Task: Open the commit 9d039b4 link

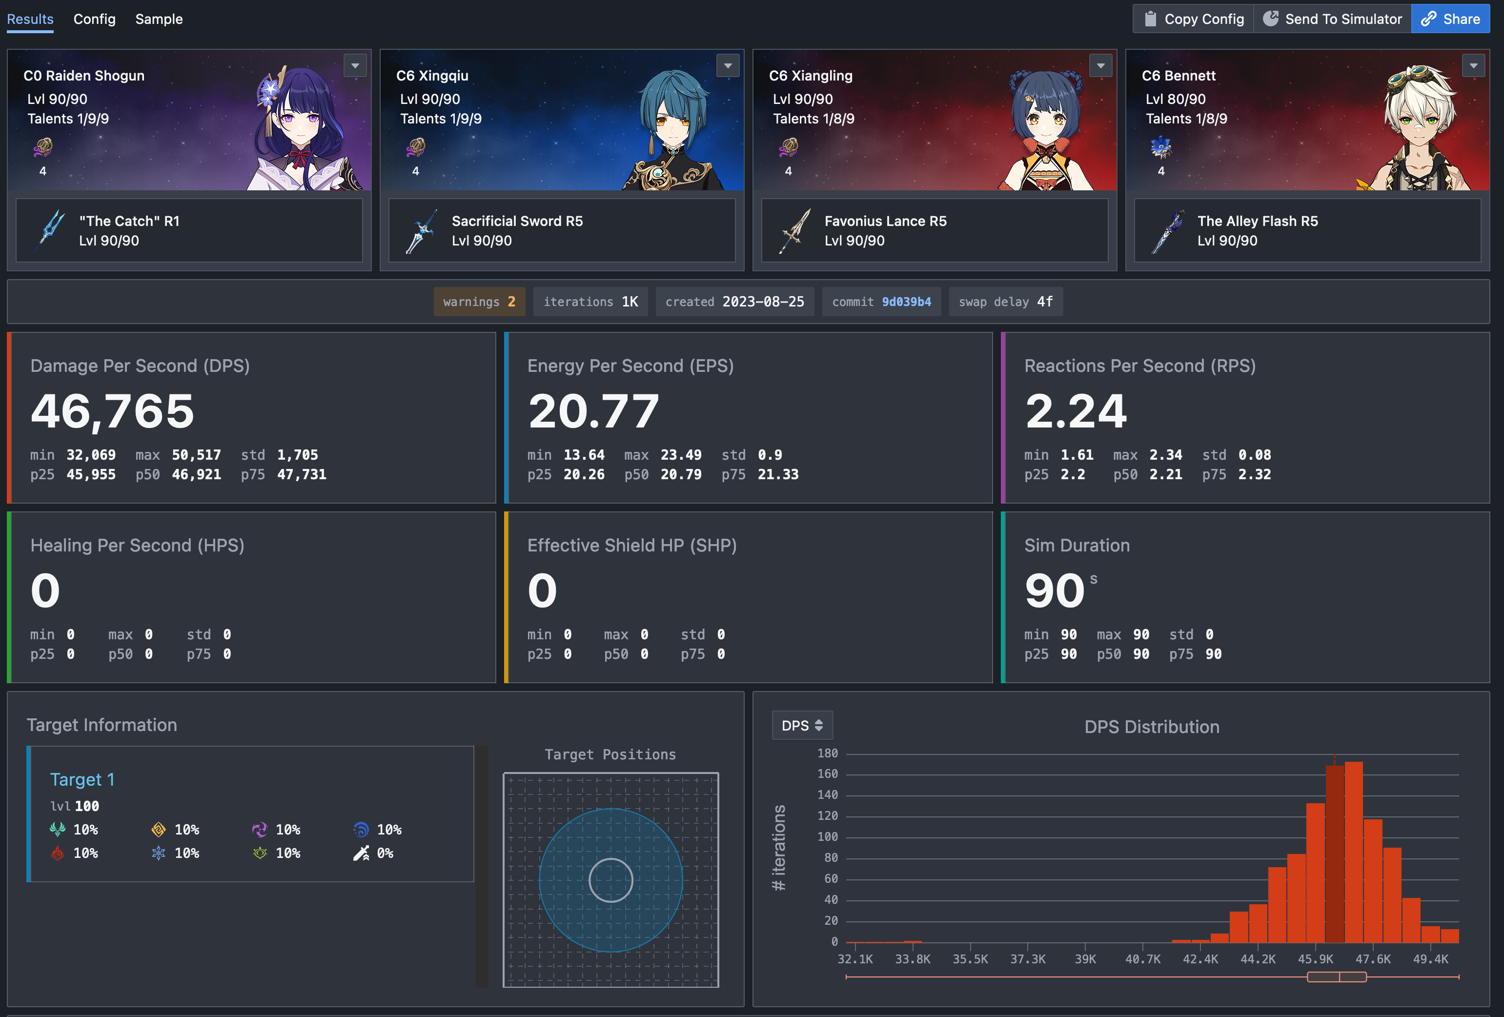Action: point(906,302)
